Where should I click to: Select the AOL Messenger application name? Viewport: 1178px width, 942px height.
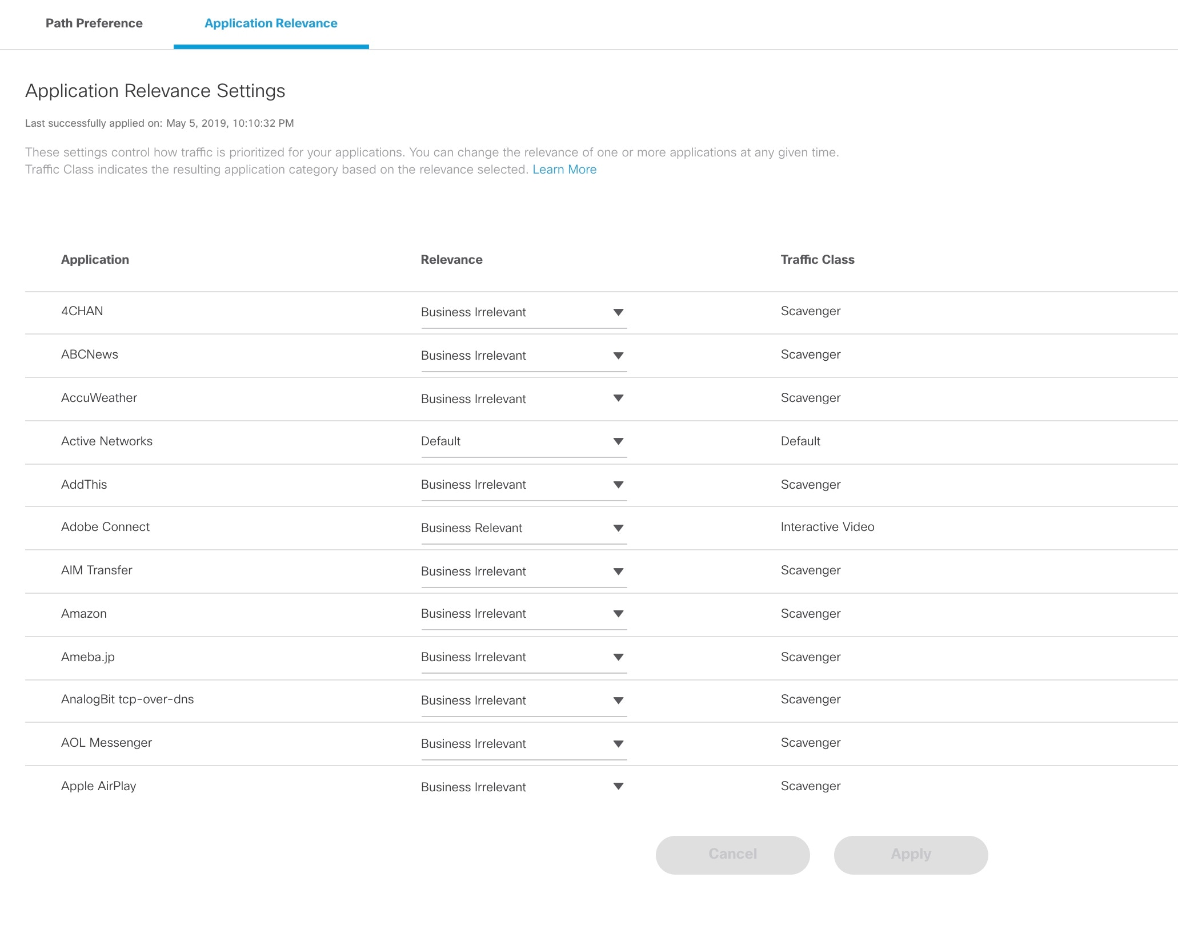(x=107, y=743)
